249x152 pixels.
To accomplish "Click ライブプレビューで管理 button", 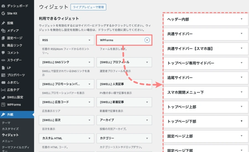I will point(88,7).
